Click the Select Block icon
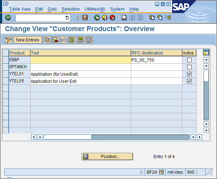Image resolution: width=217 pixels, height=179 pixels. click(81, 40)
